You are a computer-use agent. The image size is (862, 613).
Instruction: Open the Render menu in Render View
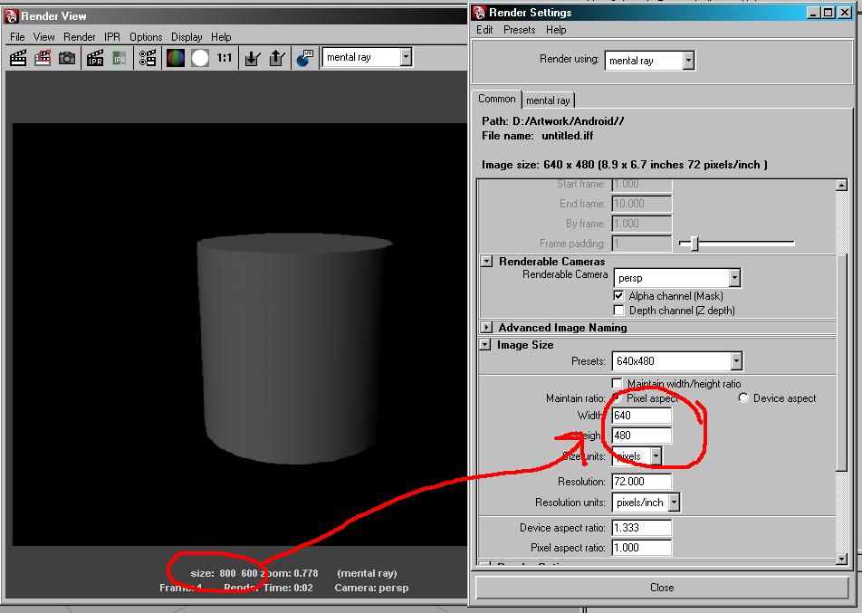pos(79,37)
